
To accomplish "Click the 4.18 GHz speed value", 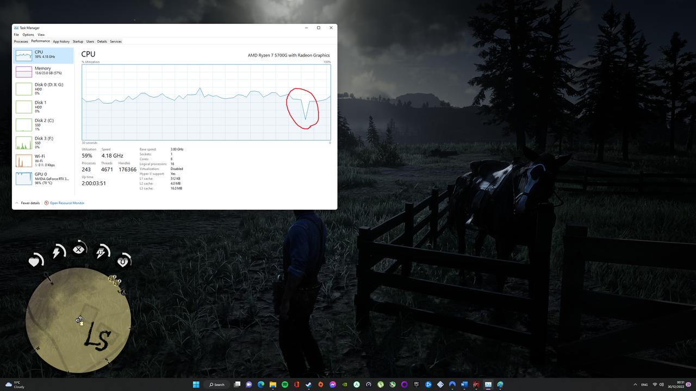I will click(113, 156).
